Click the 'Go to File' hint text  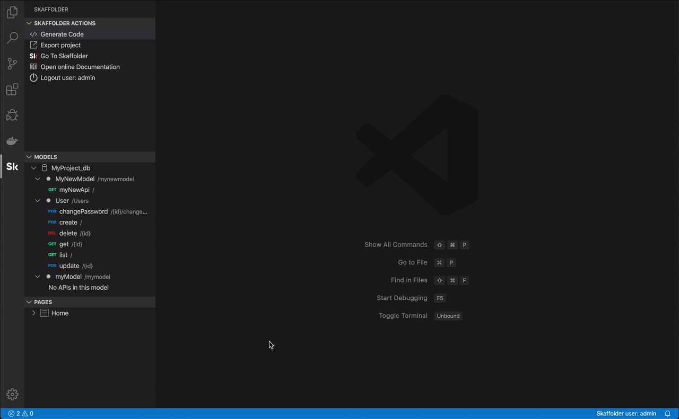(x=413, y=262)
